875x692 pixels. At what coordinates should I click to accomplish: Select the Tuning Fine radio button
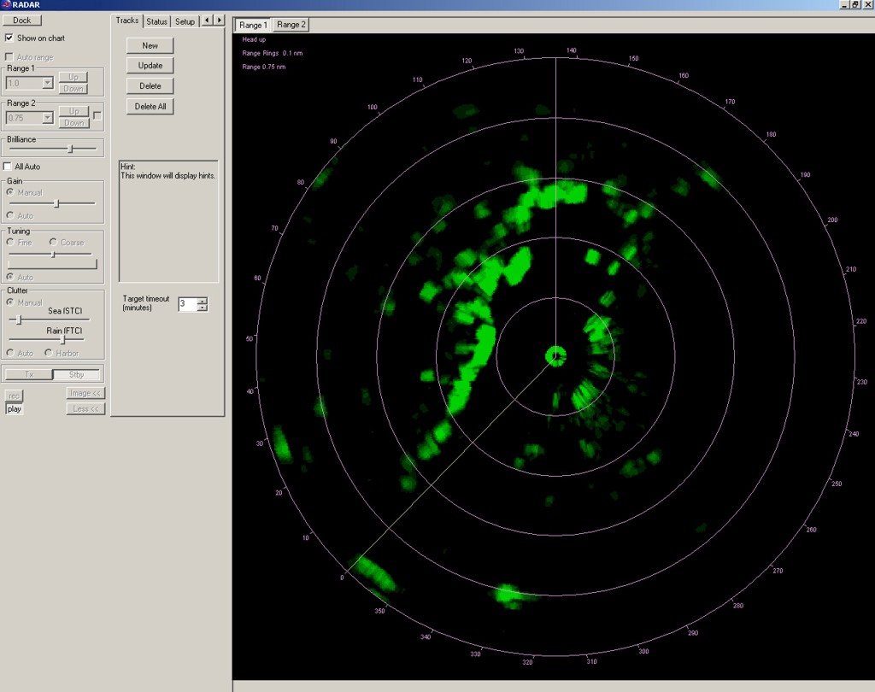[10, 243]
